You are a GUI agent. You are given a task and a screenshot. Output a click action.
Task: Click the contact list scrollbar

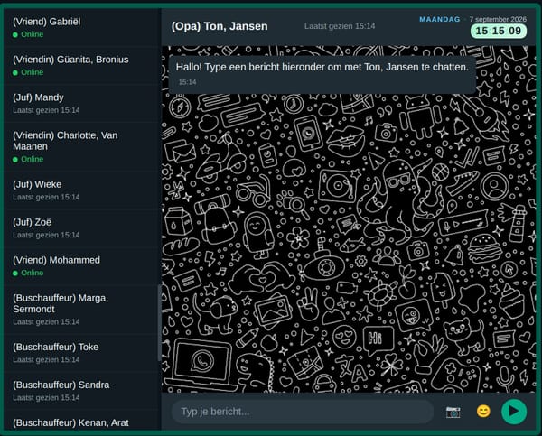159,323
